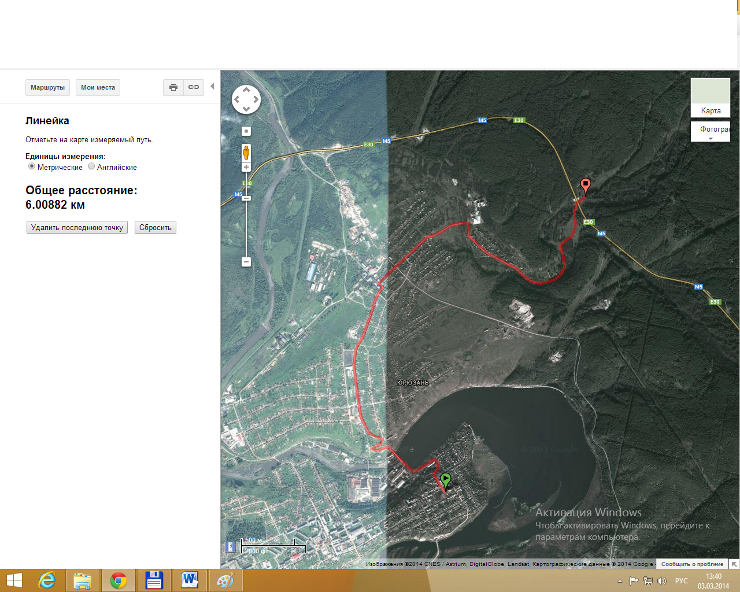This screenshot has height=592, width=740.
Task: Click Удалить последнюю точку button
Action: click(x=77, y=227)
